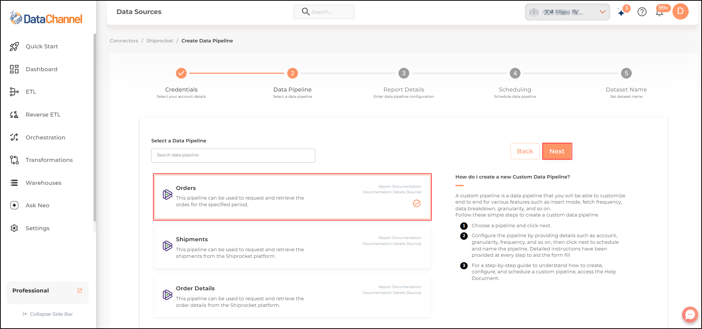Open the AI sparkle icon with badge 3
The image size is (702, 329).
pos(622,12)
